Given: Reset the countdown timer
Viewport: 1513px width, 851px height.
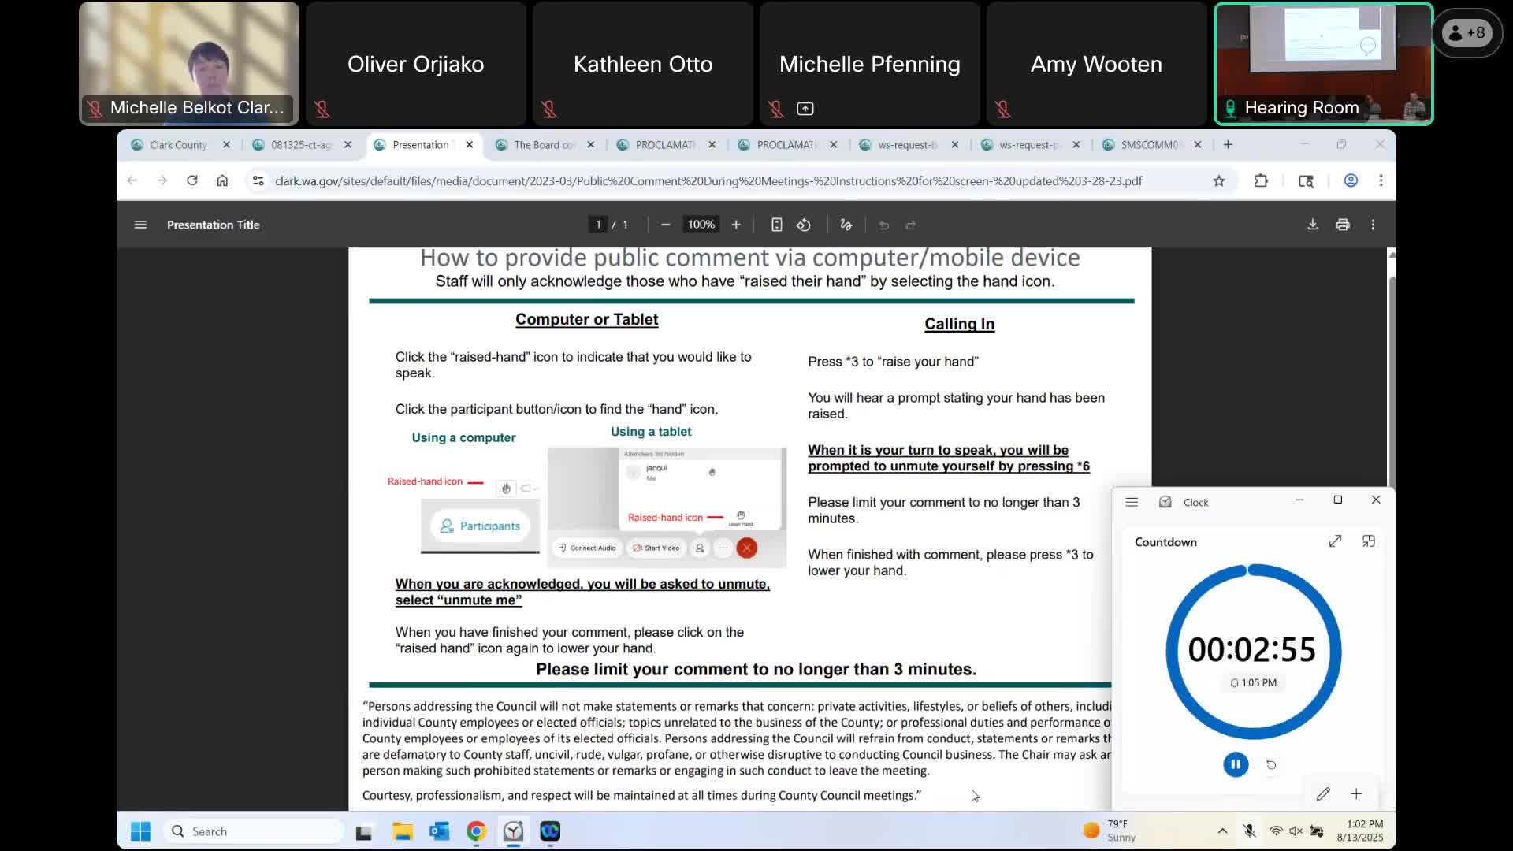Looking at the screenshot, I should click(x=1271, y=764).
